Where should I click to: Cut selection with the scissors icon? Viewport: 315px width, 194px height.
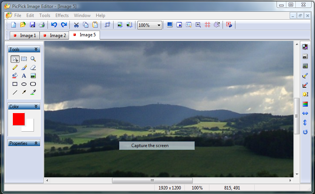pos(76,25)
